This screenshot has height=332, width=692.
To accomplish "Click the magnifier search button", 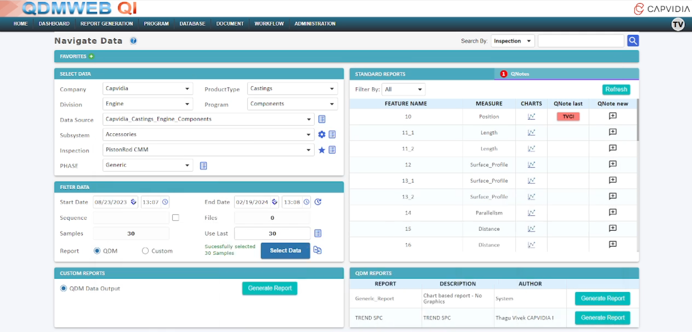I will point(633,41).
